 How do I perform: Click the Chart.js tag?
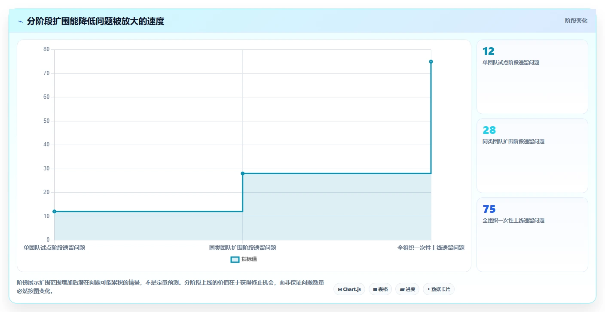tap(349, 289)
